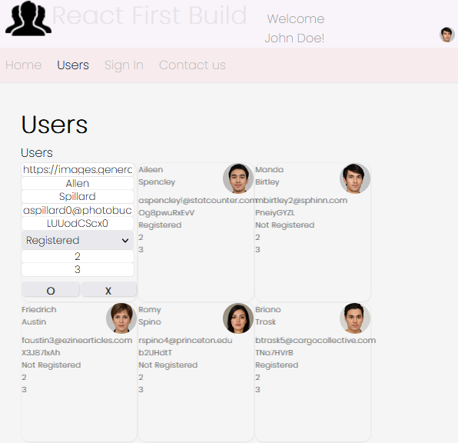Click Briano Trask's Registered status text
Screen dimensions: 458x443
coord(277,365)
